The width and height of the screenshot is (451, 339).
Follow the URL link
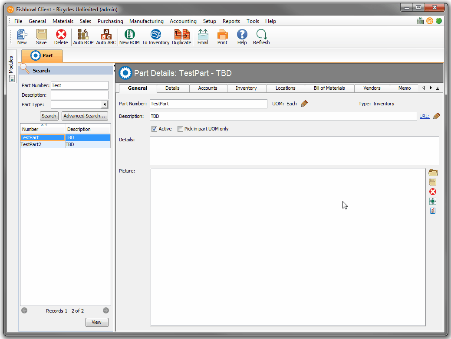(x=424, y=116)
